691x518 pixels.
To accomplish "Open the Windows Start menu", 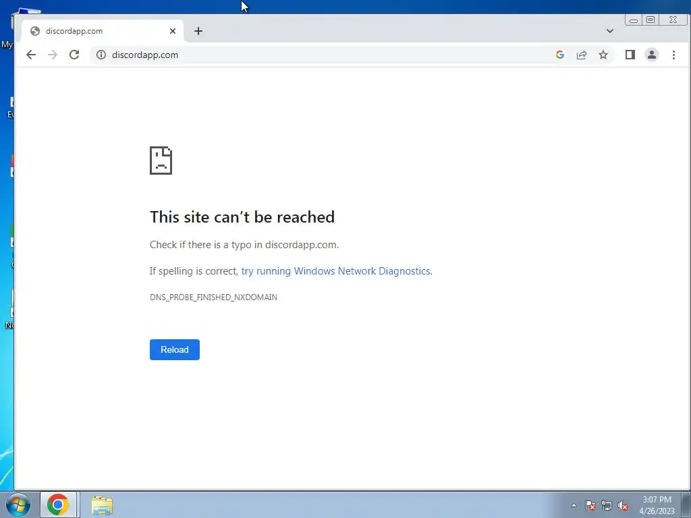I will (18, 505).
